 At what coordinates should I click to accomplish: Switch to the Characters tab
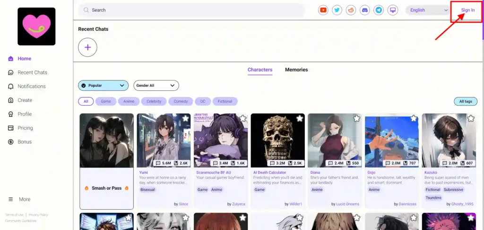(x=260, y=70)
